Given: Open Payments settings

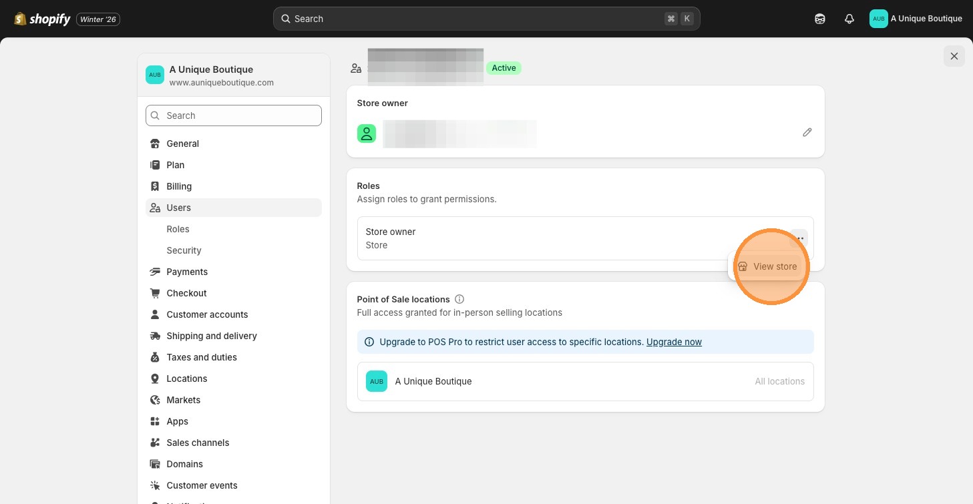Looking at the screenshot, I should 234,272.
